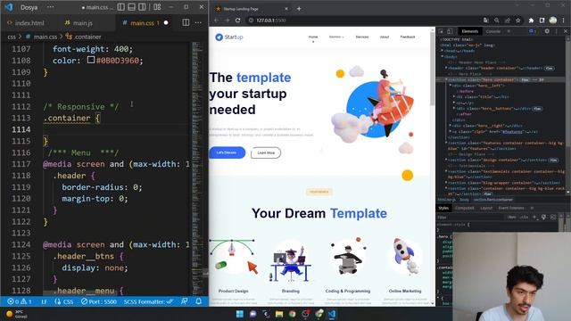
Task: Click the Product Design feature image
Action: pos(234,258)
